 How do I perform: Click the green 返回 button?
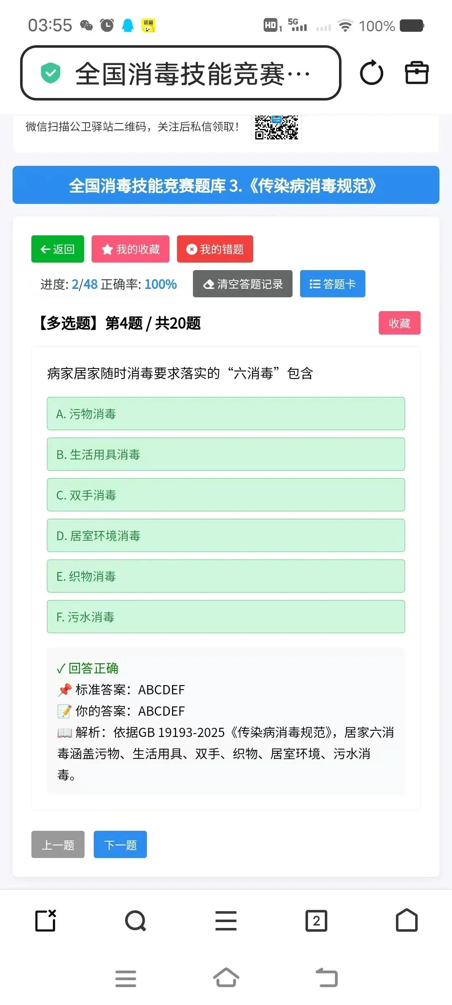(58, 249)
